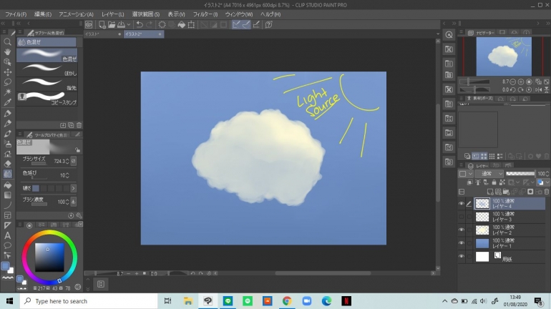
Task: Click the Clear dotted-circle icon in command bar
Action: click(162, 24)
